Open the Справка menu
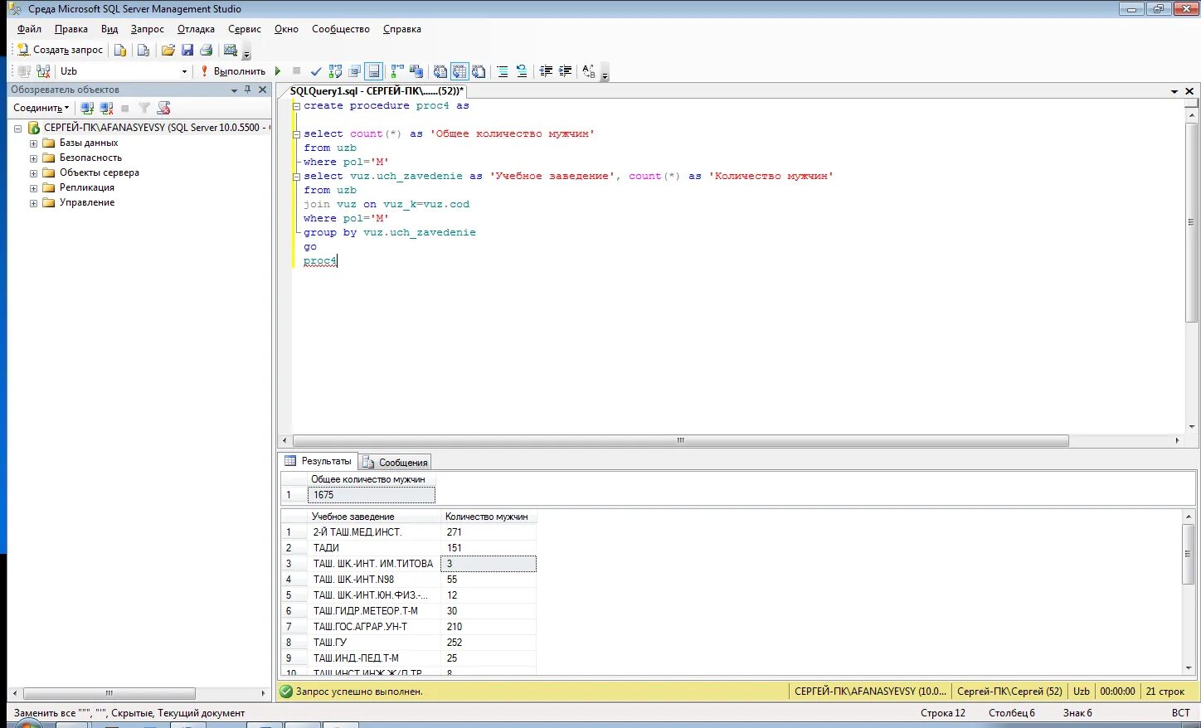This screenshot has width=1201, height=728. [x=402, y=29]
